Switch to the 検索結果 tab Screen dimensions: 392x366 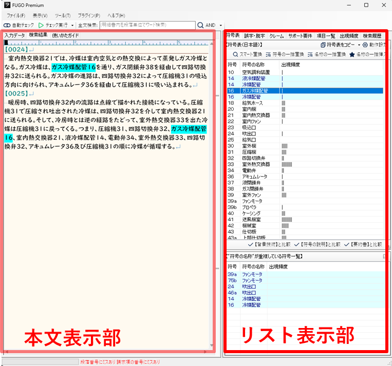point(38,35)
